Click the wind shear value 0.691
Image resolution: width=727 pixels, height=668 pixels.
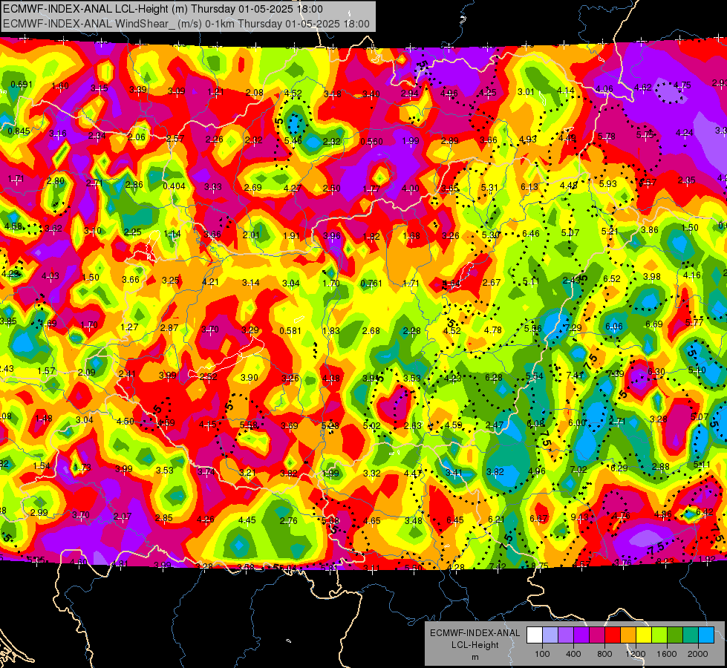[22, 85]
